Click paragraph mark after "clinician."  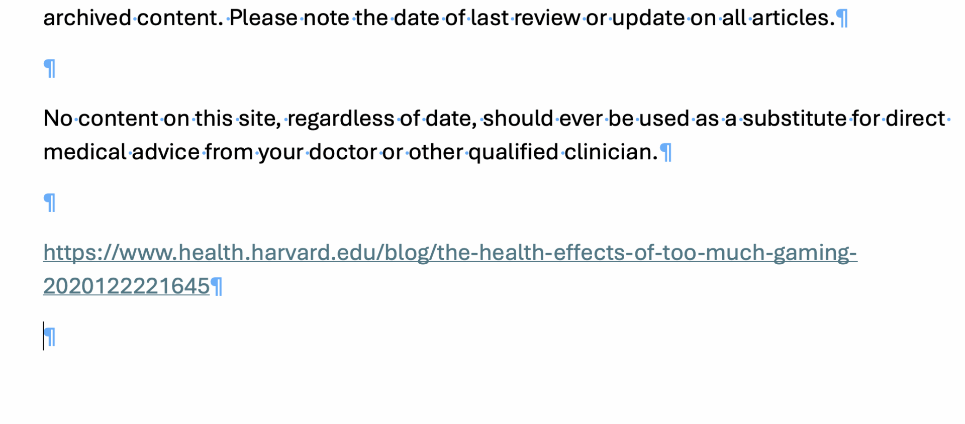tap(666, 153)
